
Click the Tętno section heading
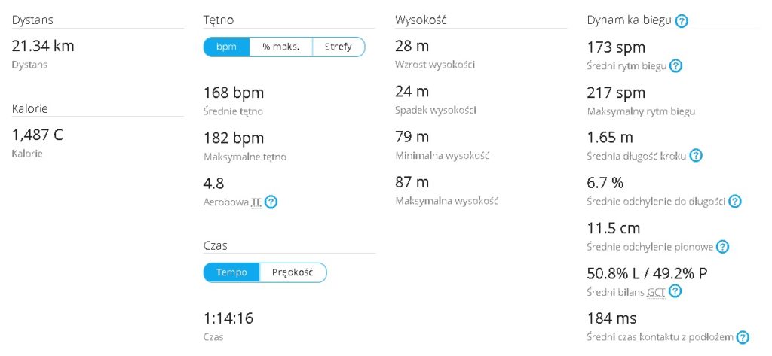tap(219, 20)
